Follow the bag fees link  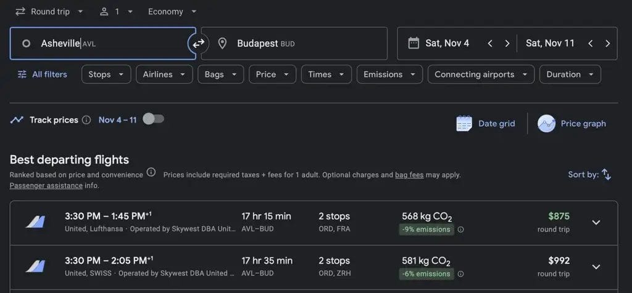(x=409, y=175)
